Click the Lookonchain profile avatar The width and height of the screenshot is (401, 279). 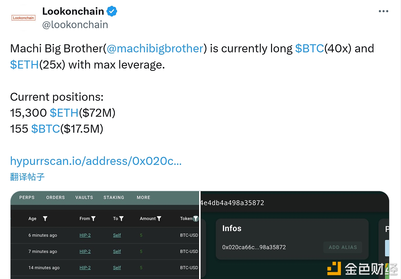pyautogui.click(x=23, y=18)
